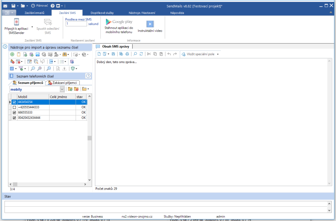Collapse the Nástroje pro import panel arrow
This screenshot has width=336, height=221.
click(x=5, y=47)
